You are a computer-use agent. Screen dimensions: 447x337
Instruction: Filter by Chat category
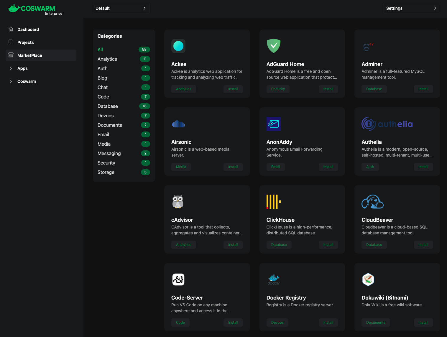tap(124, 87)
